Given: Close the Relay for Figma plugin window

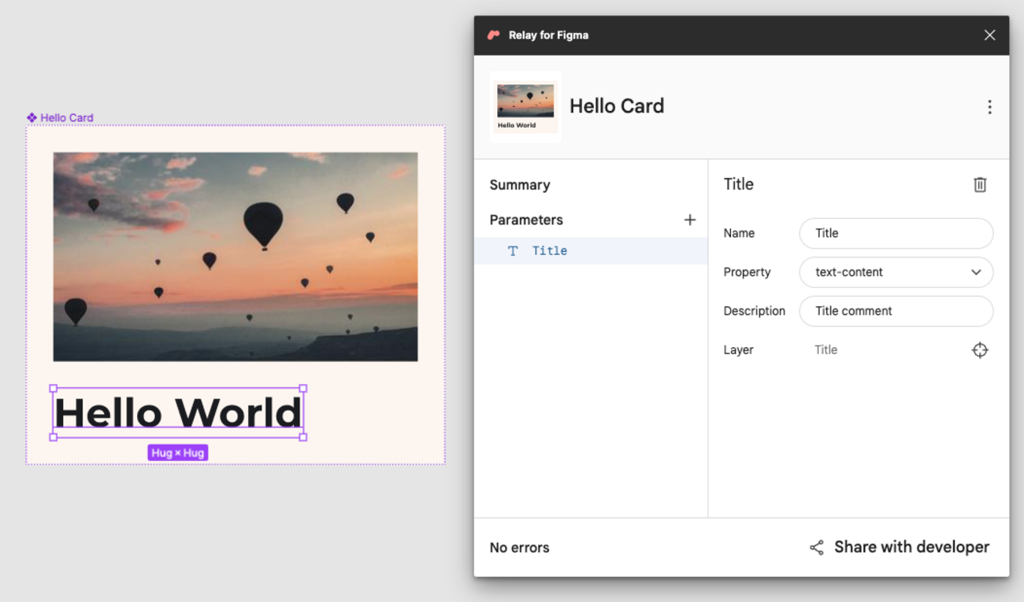Looking at the screenshot, I should [x=989, y=35].
